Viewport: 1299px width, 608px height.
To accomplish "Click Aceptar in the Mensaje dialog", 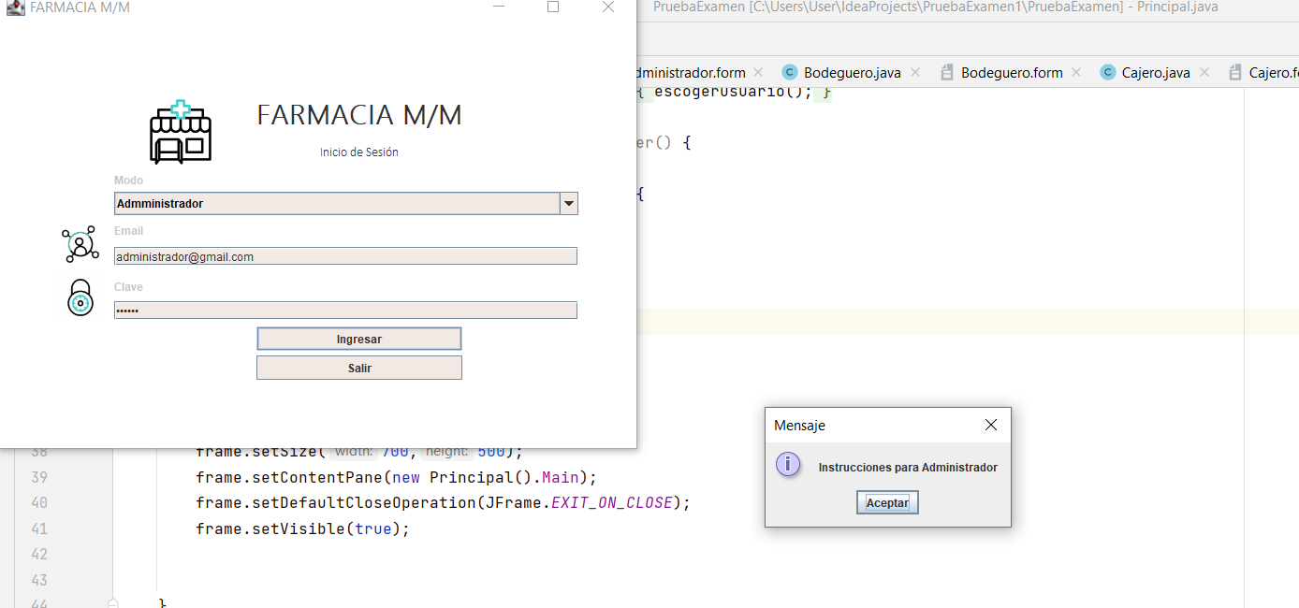I will [x=887, y=502].
